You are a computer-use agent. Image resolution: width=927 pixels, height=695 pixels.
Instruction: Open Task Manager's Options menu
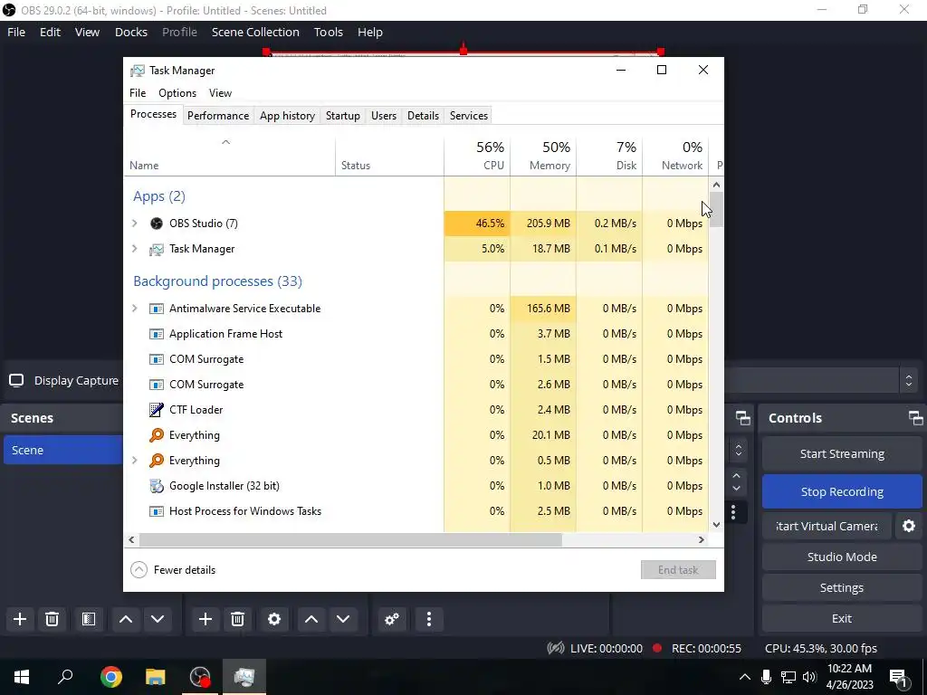point(177,93)
